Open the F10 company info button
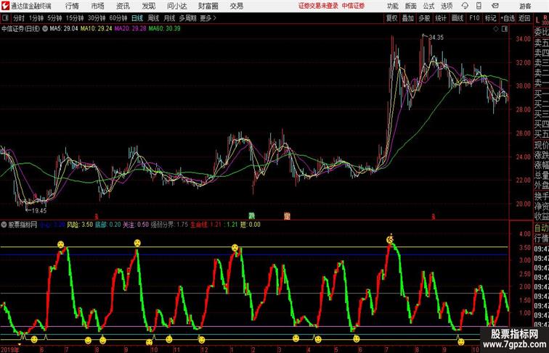This screenshot has width=549, height=353. coord(474,18)
